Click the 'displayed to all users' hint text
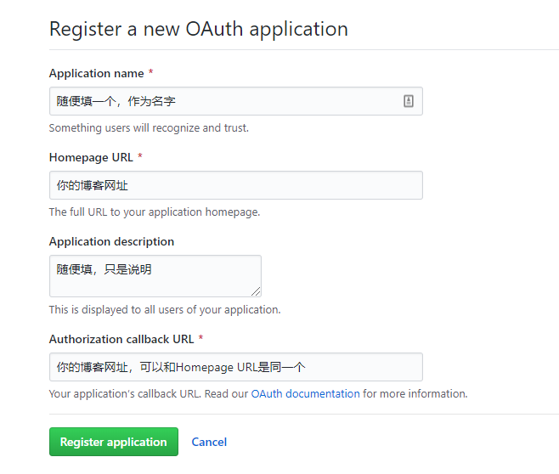 [x=165, y=310]
